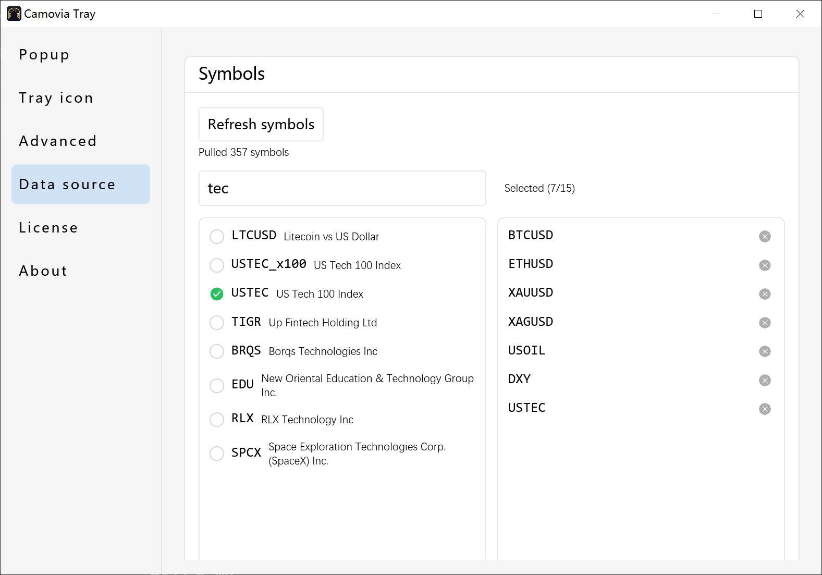Click XAUUSD in the selected list

click(531, 292)
